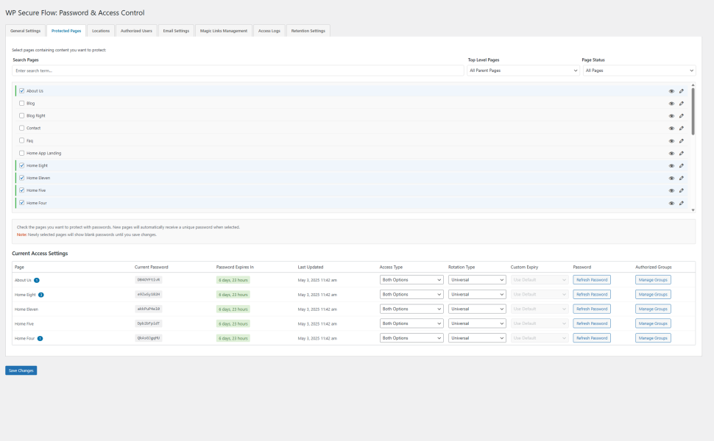The width and height of the screenshot is (714, 441).
Task: Click the pencil icon in the Faq row
Action: [682, 141]
